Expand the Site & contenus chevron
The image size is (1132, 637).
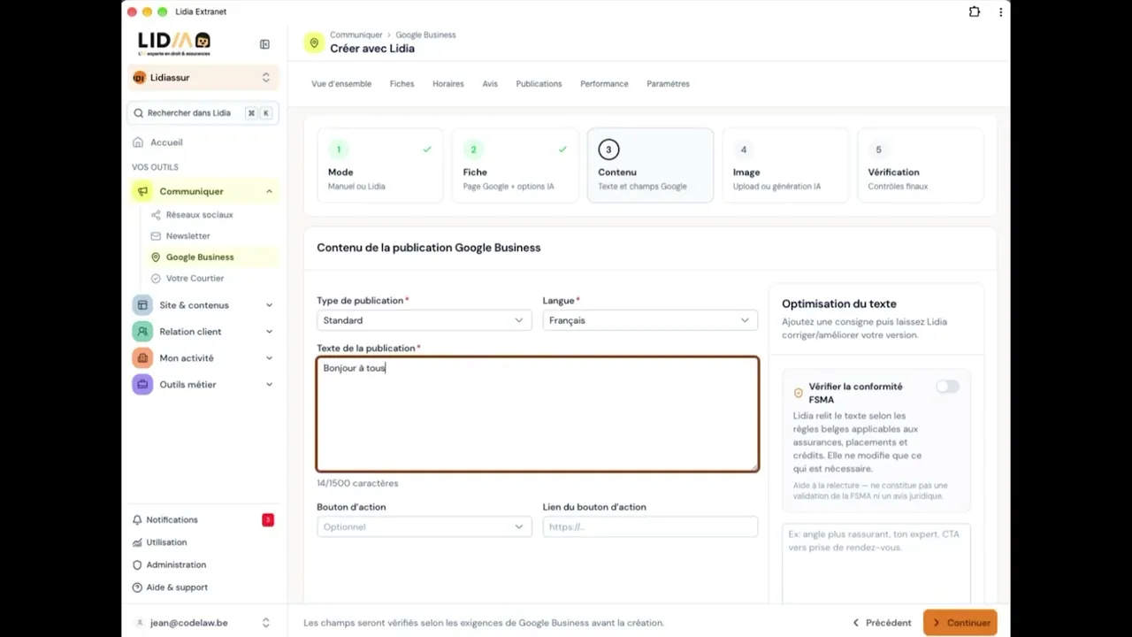click(269, 305)
